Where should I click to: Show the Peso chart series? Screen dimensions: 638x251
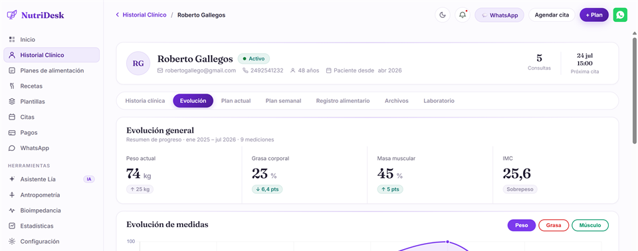click(x=522, y=225)
